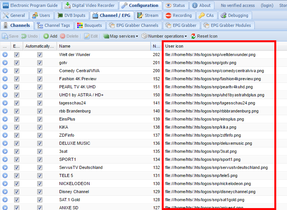The width and height of the screenshot is (287, 210).
Task: Toggle Automatically checkbox for SPORT1
Action: (x=40, y=159)
